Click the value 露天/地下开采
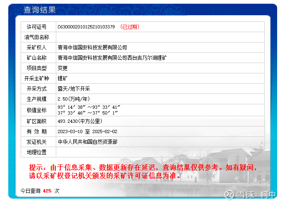Viewport: 285px width, 204px height. click(x=74, y=89)
